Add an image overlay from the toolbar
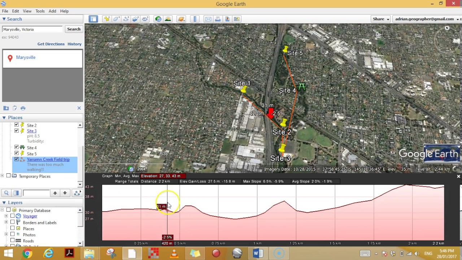This screenshot has width=462, height=260. (x=136, y=19)
